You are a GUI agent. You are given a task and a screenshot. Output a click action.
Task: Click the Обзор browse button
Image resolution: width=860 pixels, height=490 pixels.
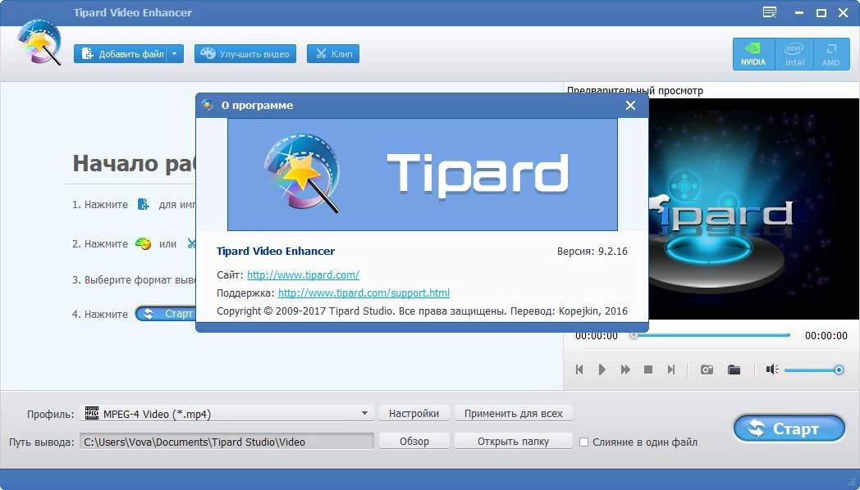pos(414,442)
